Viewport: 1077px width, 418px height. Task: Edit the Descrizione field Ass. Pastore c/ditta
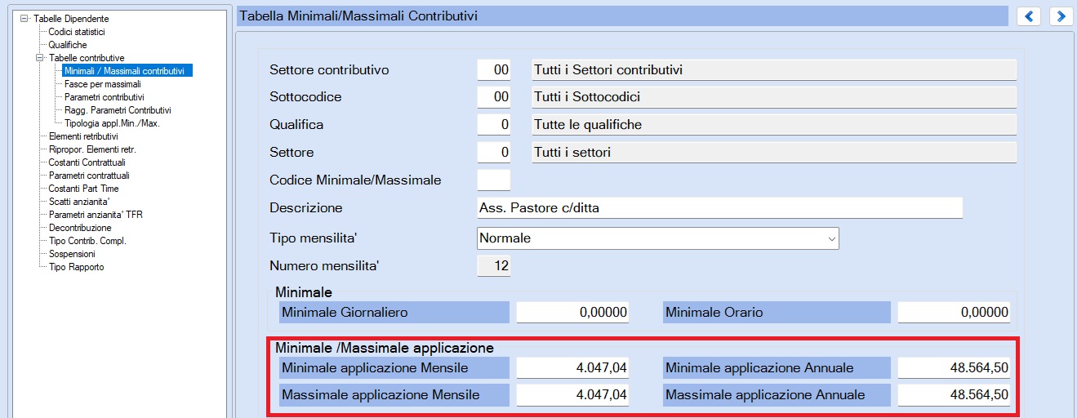pyautogui.click(x=720, y=207)
